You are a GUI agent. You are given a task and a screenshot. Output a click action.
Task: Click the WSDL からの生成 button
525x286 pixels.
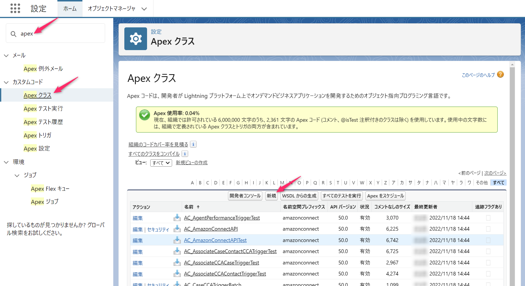(299, 196)
